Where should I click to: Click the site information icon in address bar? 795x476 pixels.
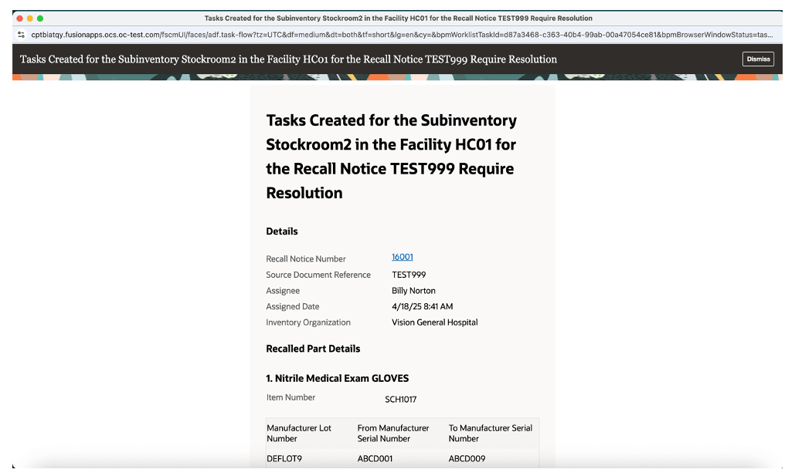tap(21, 35)
